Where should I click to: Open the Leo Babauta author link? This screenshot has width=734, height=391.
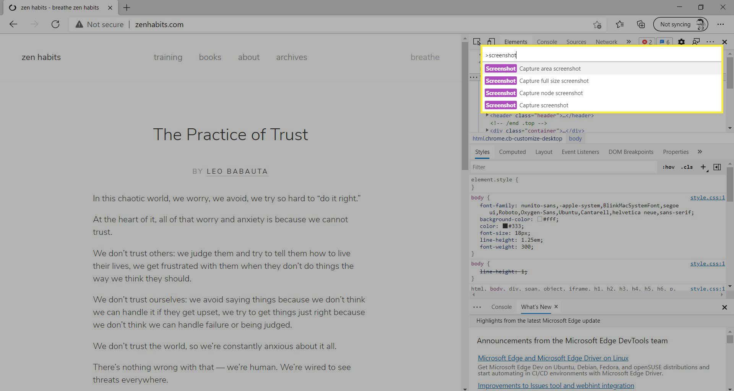(x=237, y=171)
